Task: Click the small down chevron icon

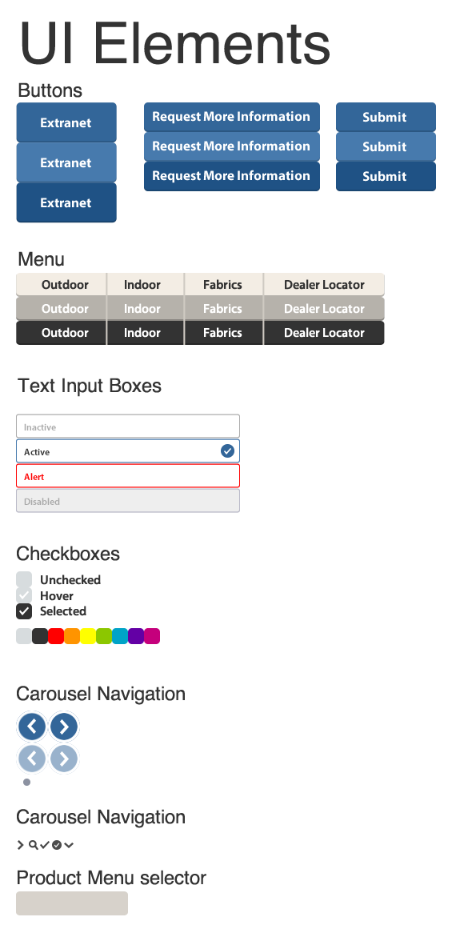Action: pos(69,845)
